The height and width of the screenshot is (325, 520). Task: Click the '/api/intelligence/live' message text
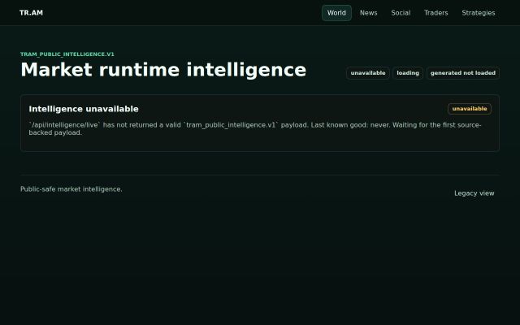254,128
